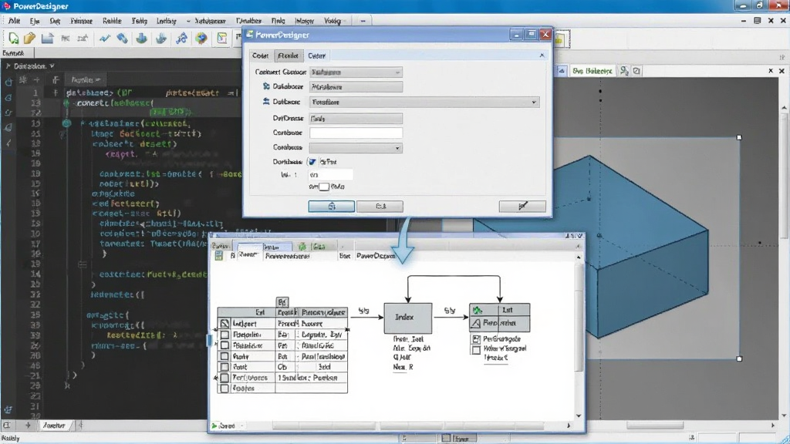Check the box in the second diagram table row

click(225, 335)
